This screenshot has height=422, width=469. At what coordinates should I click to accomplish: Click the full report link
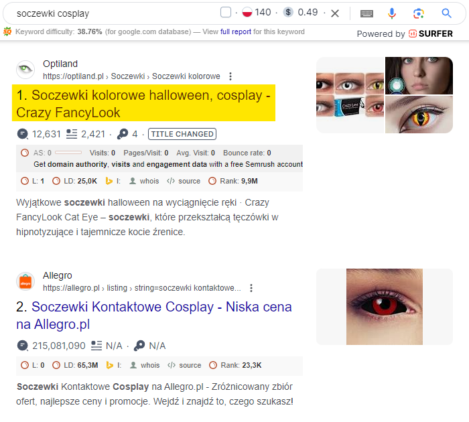(x=234, y=31)
